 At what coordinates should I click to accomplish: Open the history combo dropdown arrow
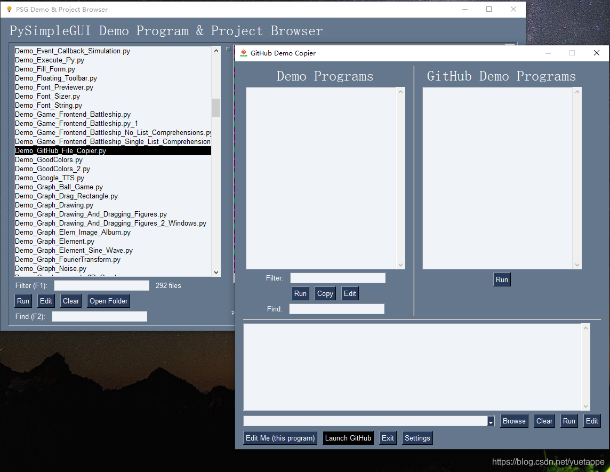tap(491, 421)
